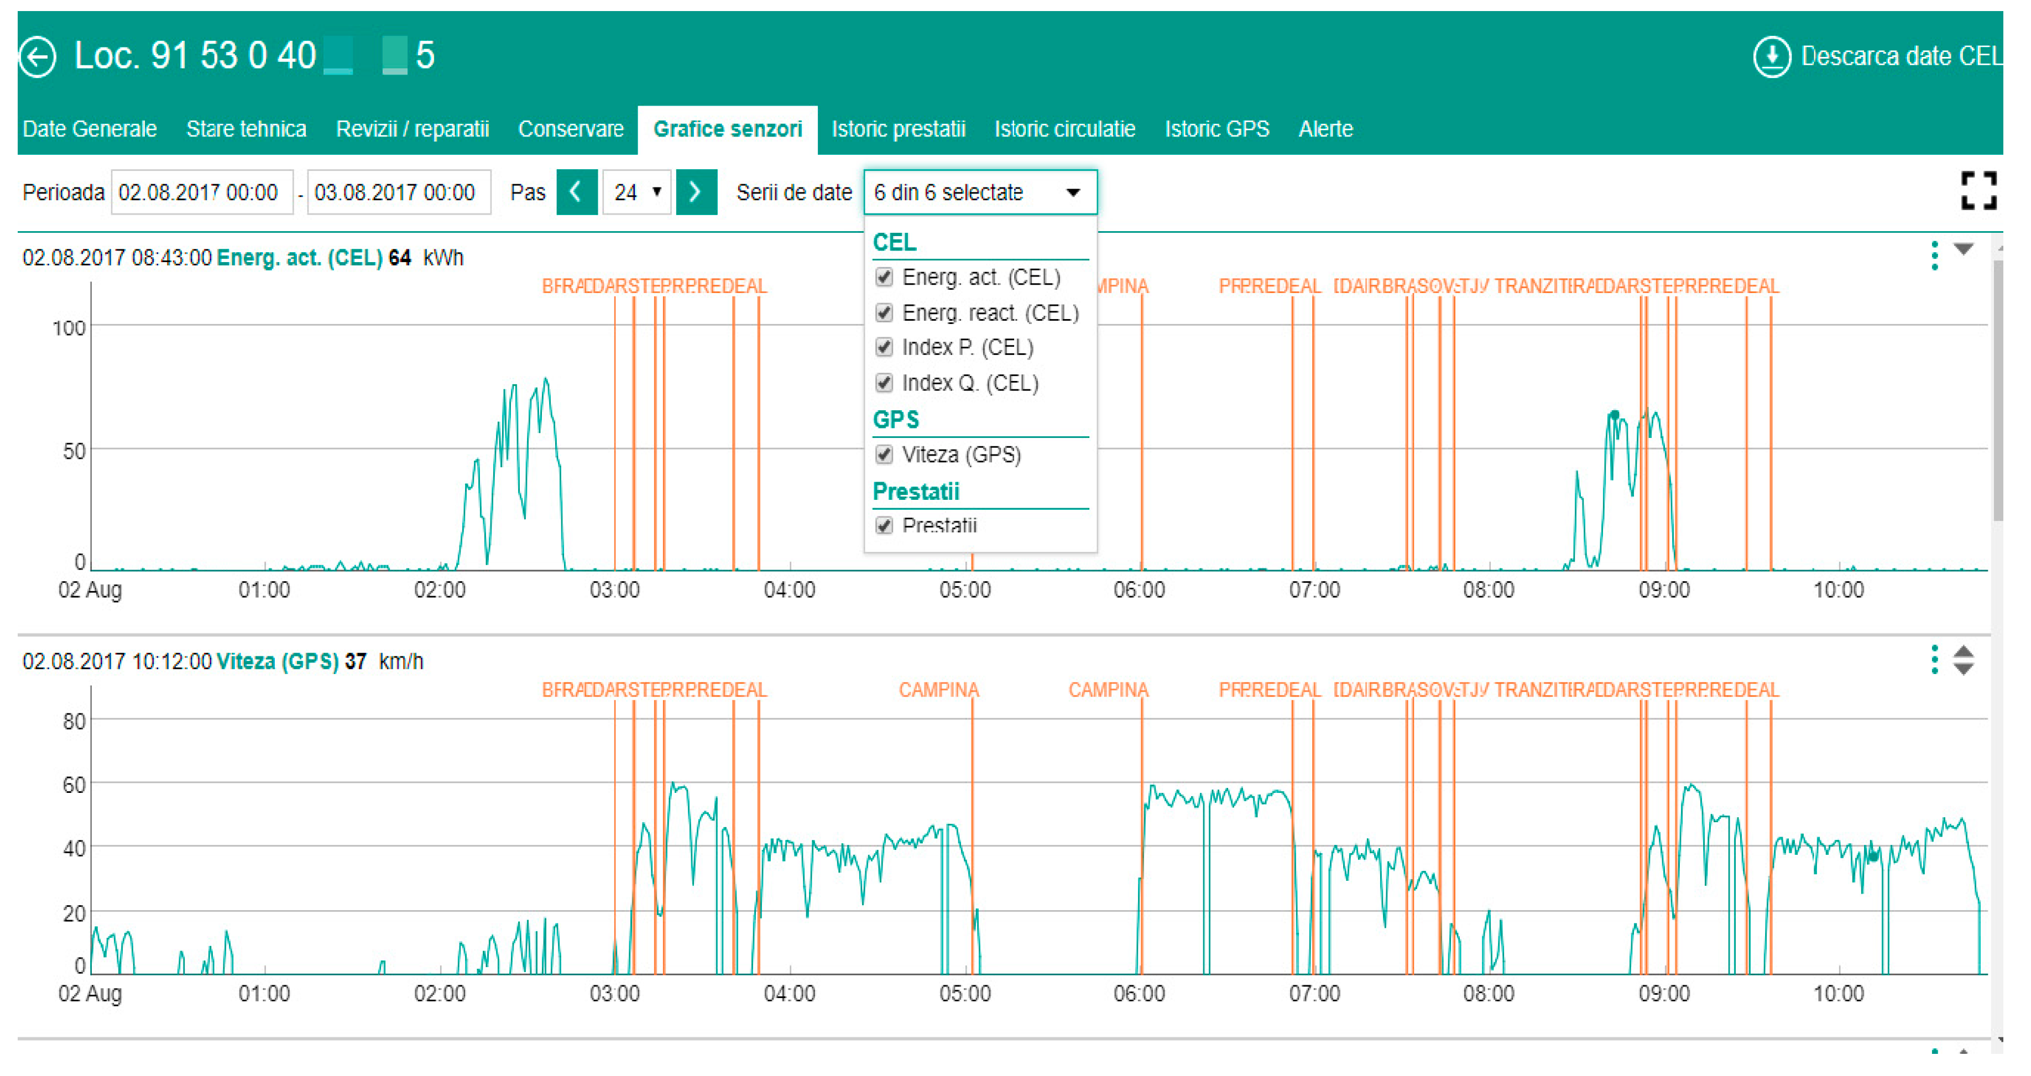Open the Alerte tab
The image size is (2031, 1076).
pos(1325,128)
